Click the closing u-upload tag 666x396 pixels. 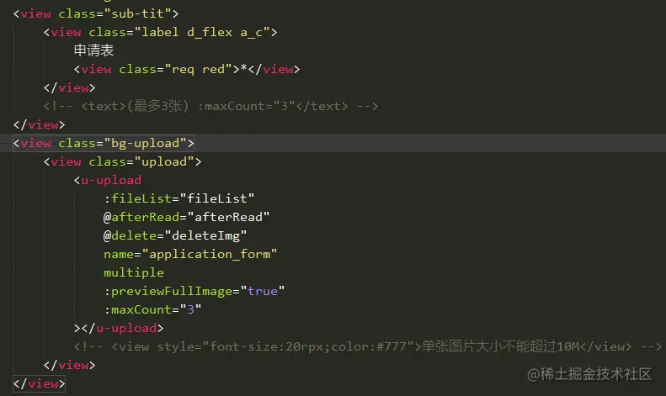pos(122,328)
